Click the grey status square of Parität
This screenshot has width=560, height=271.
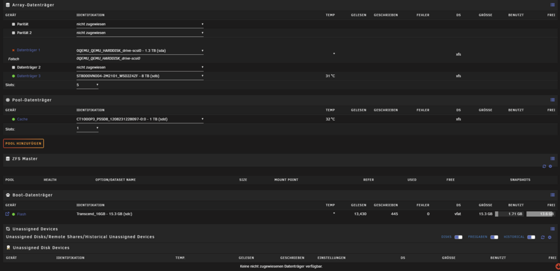tap(13, 24)
